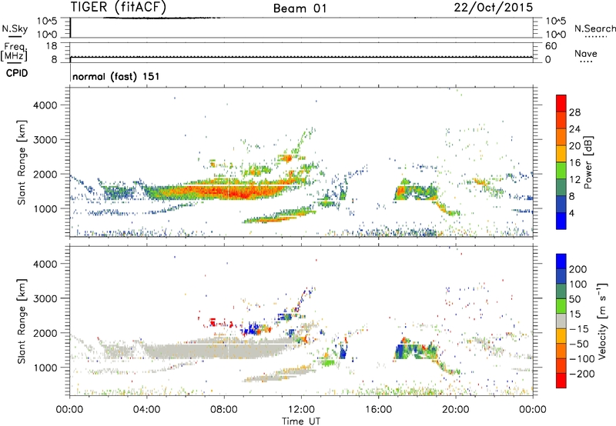
Task: Click the 16:00 time tick label
Action: pyautogui.click(x=378, y=410)
